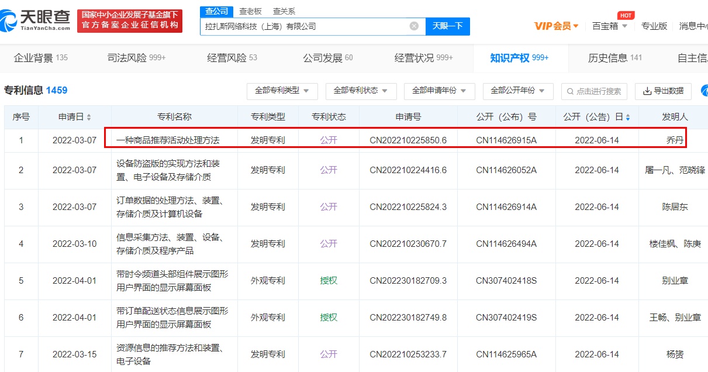The width and height of the screenshot is (708, 372).
Task: Click publication number CN114625965A
Action: point(506,354)
